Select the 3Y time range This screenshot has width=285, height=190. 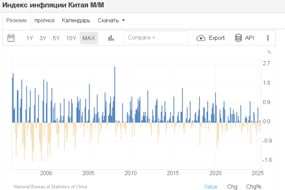click(43, 38)
